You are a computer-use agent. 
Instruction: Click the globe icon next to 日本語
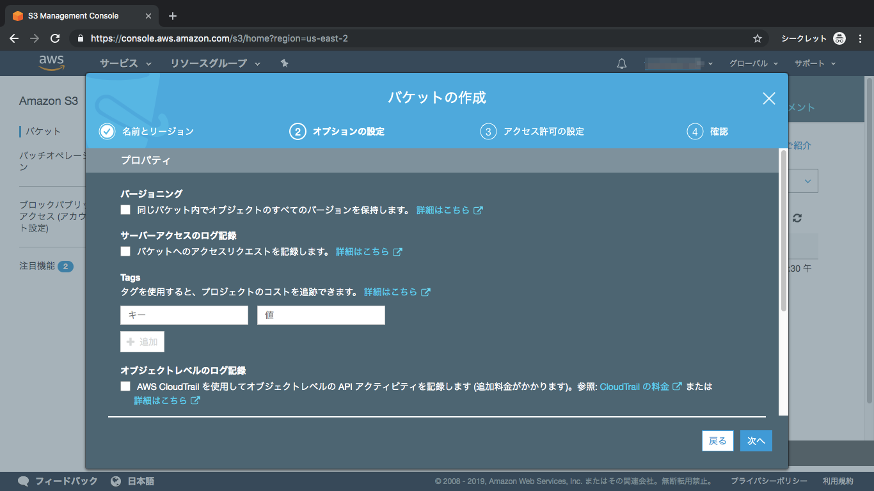[x=116, y=481]
